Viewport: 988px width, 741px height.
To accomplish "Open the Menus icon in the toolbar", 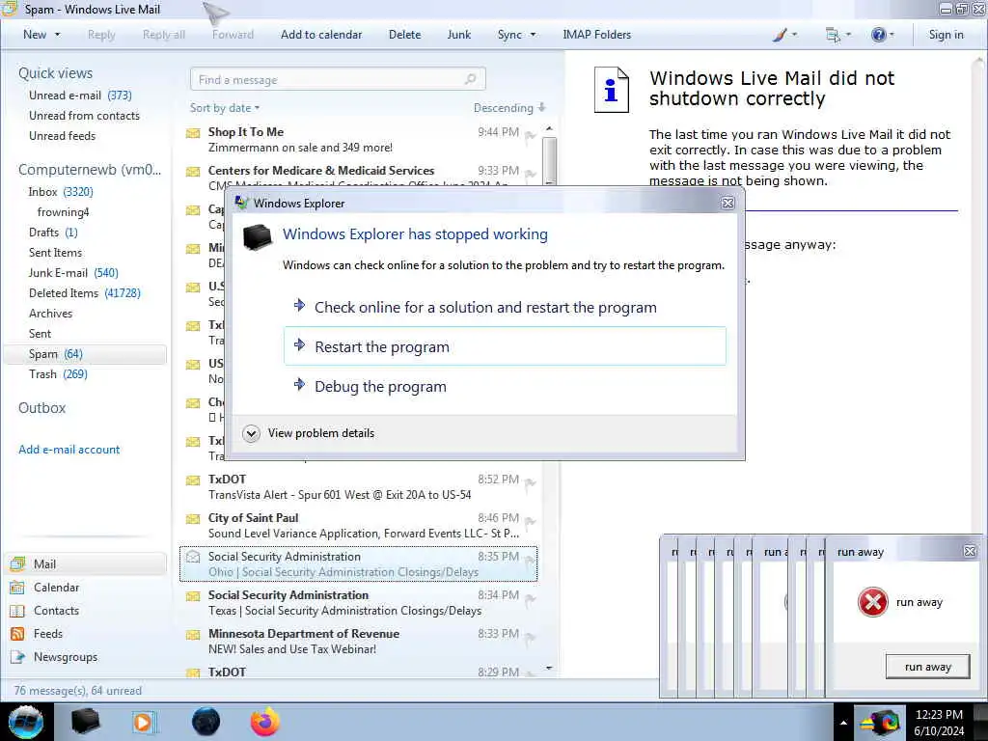I will click(833, 35).
